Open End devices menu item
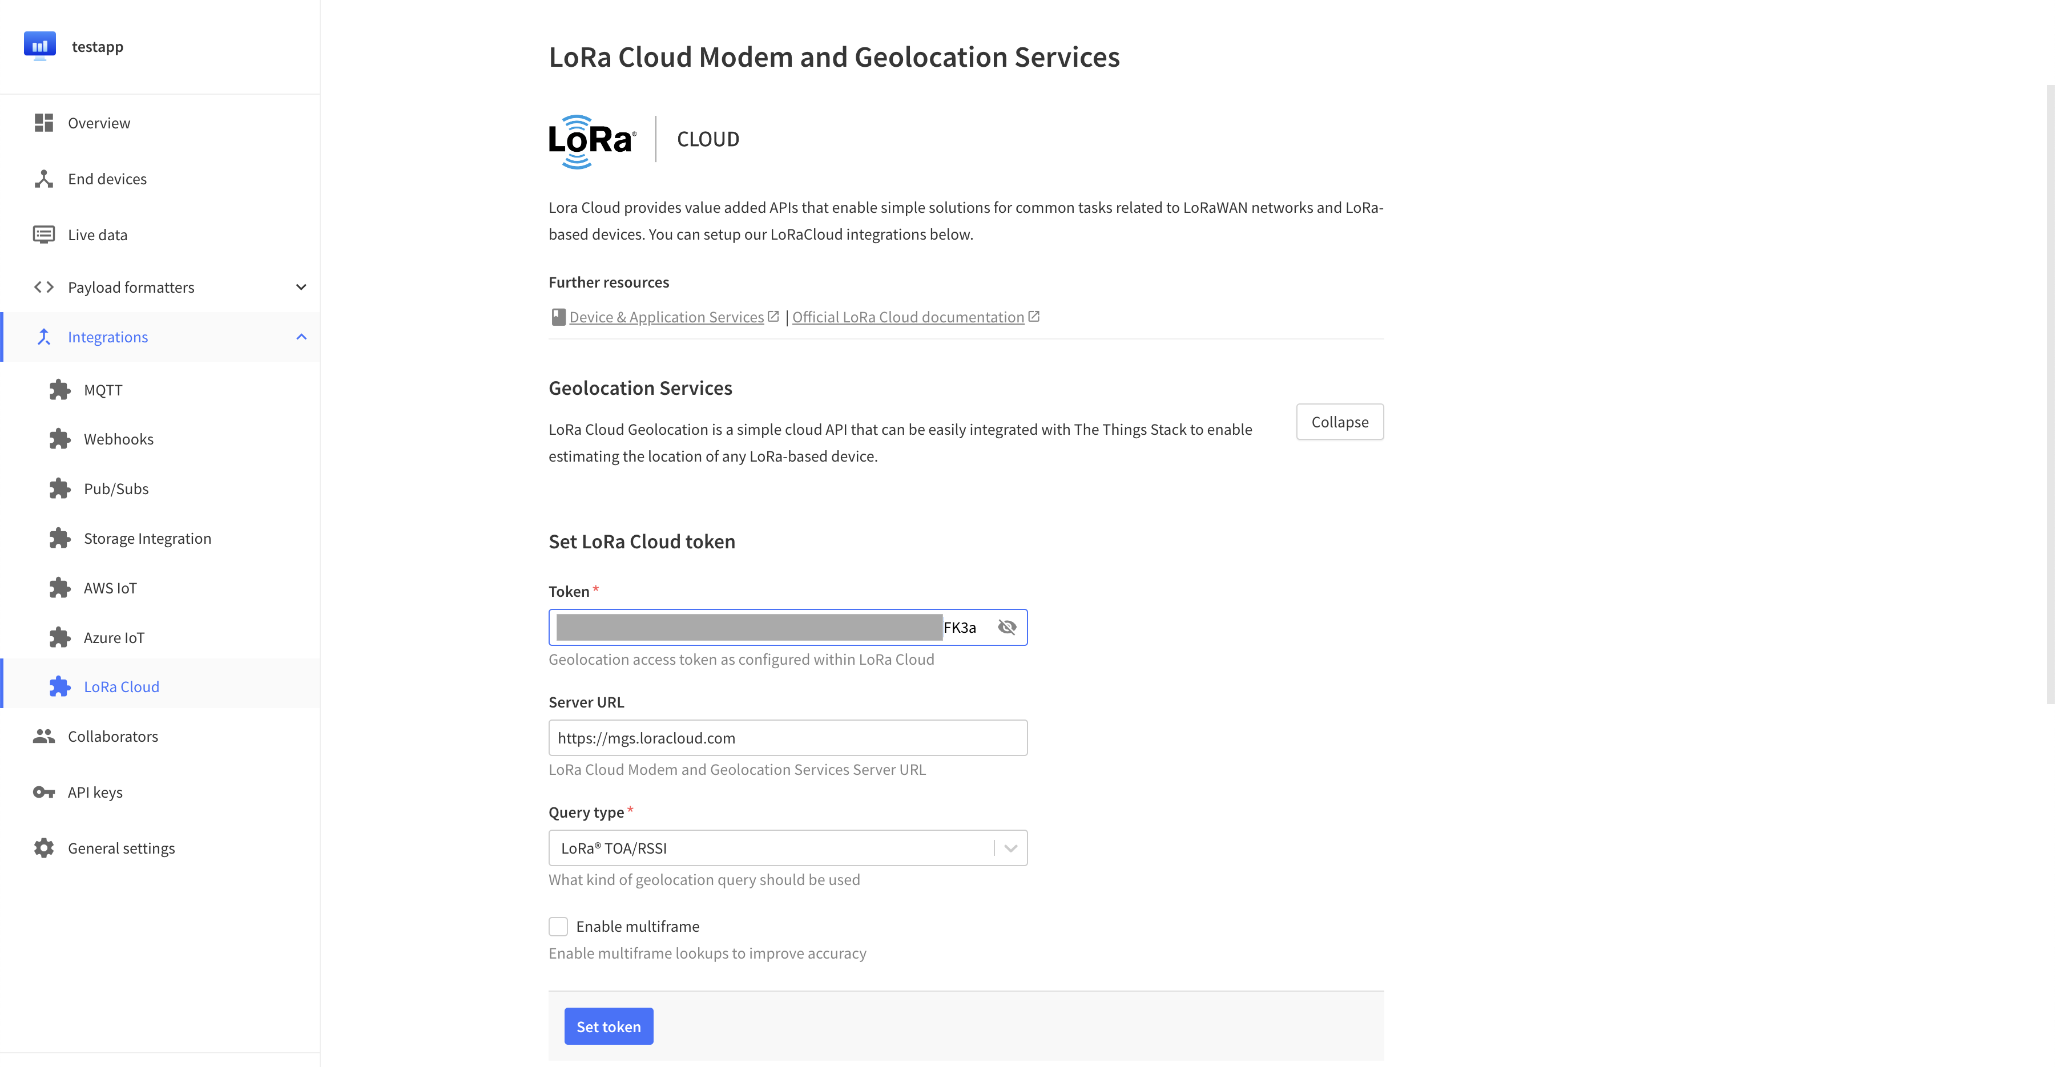The width and height of the screenshot is (2055, 1067). (x=108, y=178)
